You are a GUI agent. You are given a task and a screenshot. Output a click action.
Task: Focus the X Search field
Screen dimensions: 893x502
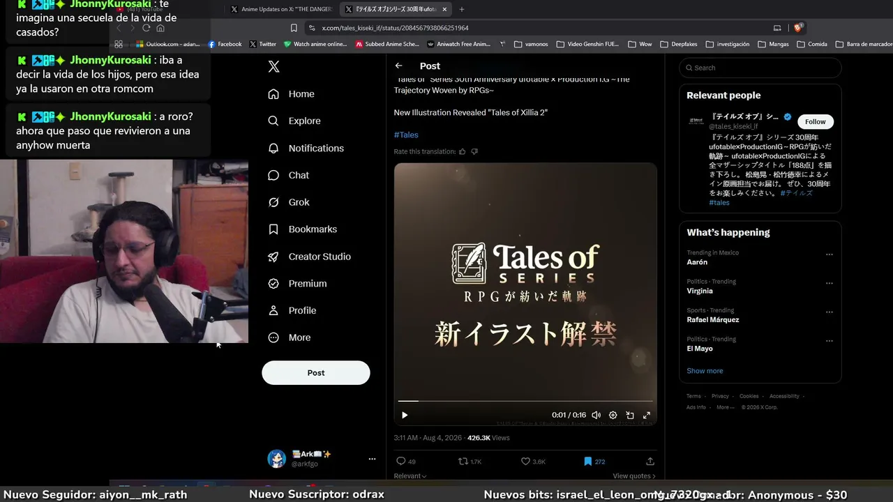point(760,68)
